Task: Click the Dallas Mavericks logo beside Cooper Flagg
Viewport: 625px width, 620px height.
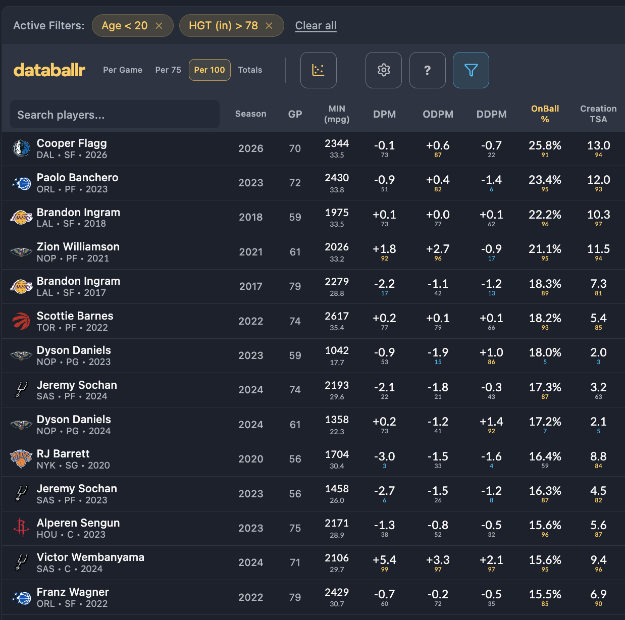Action: pyautogui.click(x=21, y=148)
